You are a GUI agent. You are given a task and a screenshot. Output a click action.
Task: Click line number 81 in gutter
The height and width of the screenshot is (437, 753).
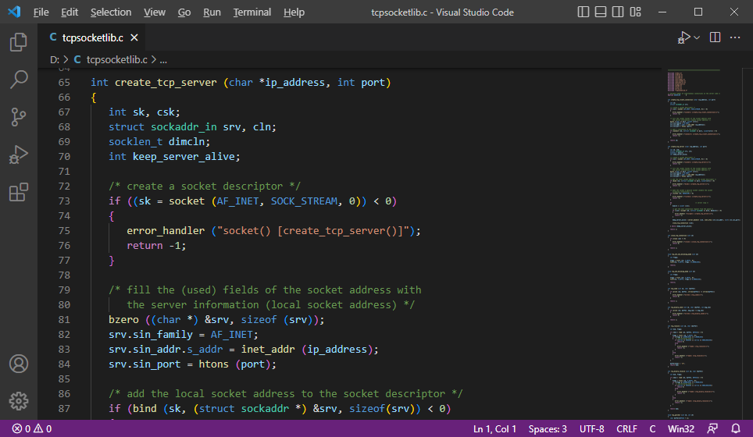64,319
